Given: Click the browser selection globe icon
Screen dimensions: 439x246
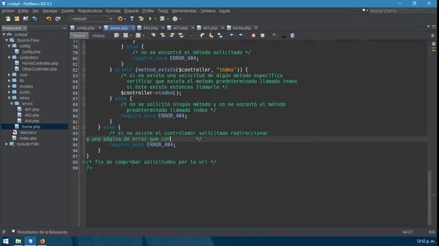Looking at the screenshot, I should pos(120,18).
